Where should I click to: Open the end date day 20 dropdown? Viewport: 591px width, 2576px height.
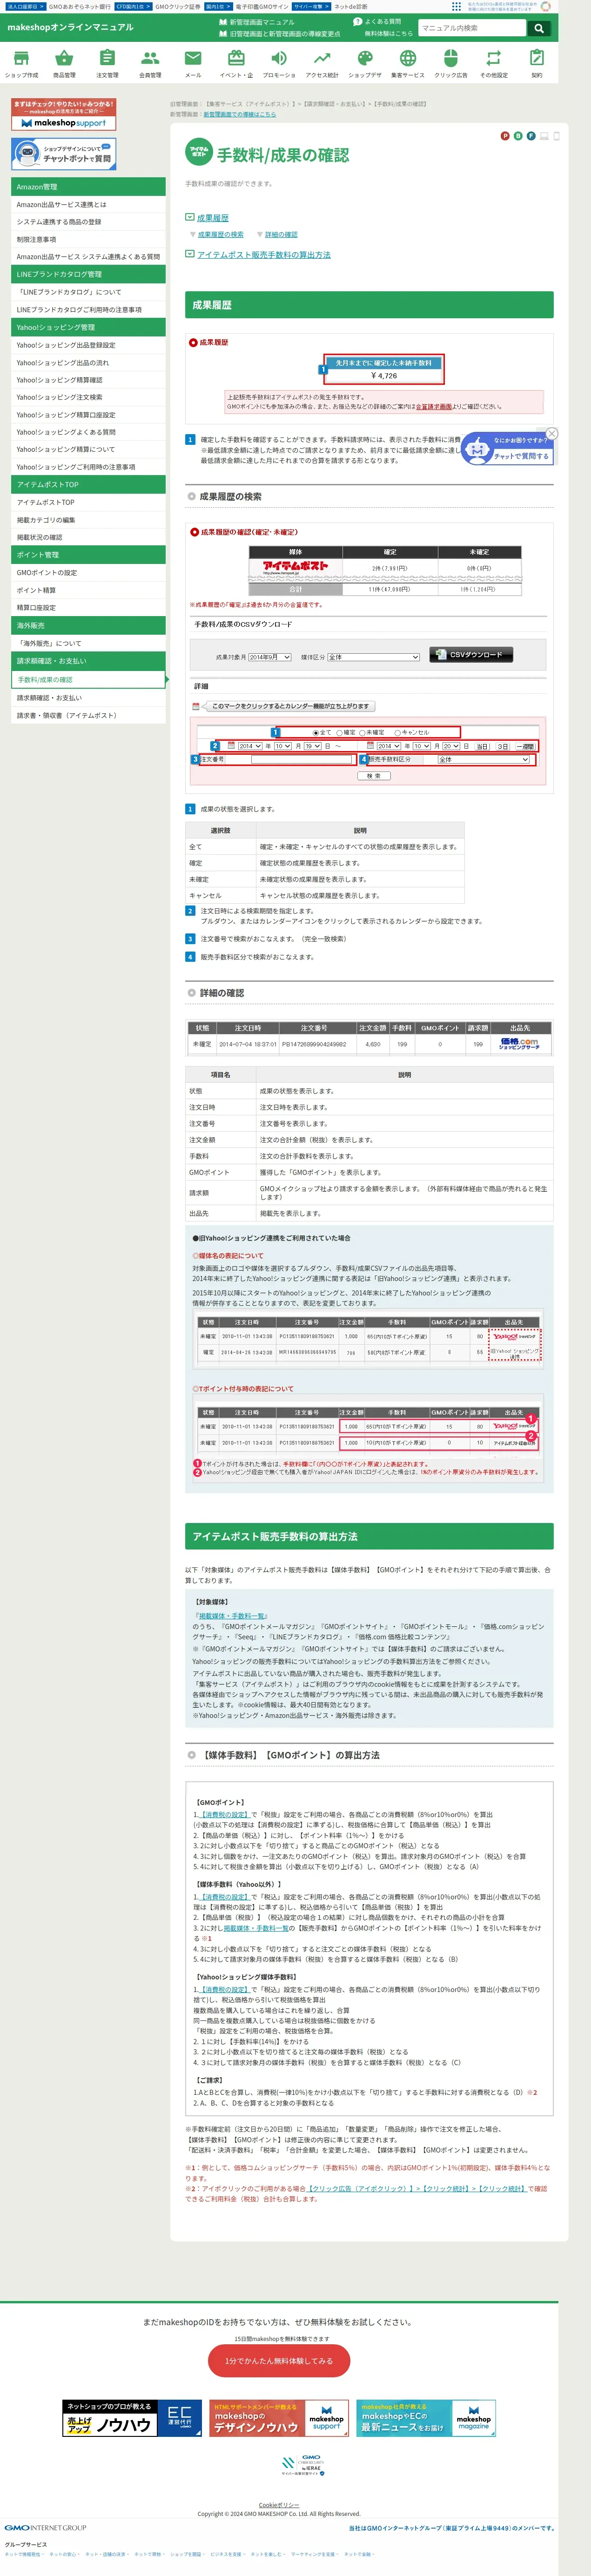click(451, 746)
